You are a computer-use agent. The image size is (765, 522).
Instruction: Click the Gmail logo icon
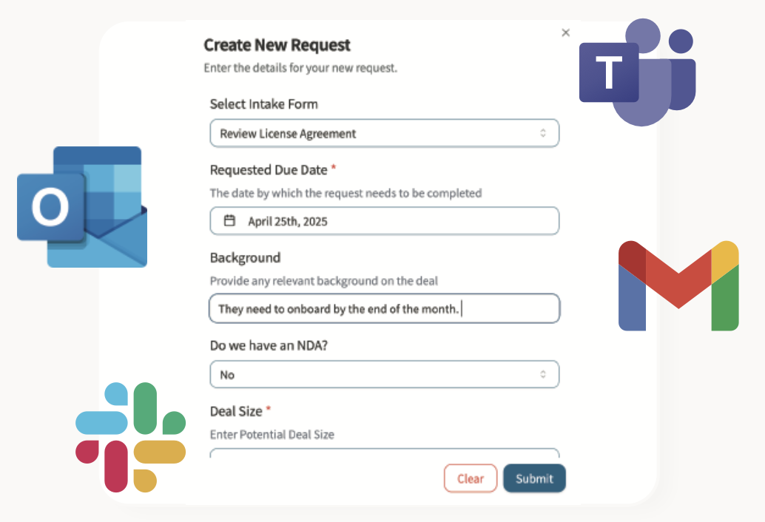(x=678, y=285)
